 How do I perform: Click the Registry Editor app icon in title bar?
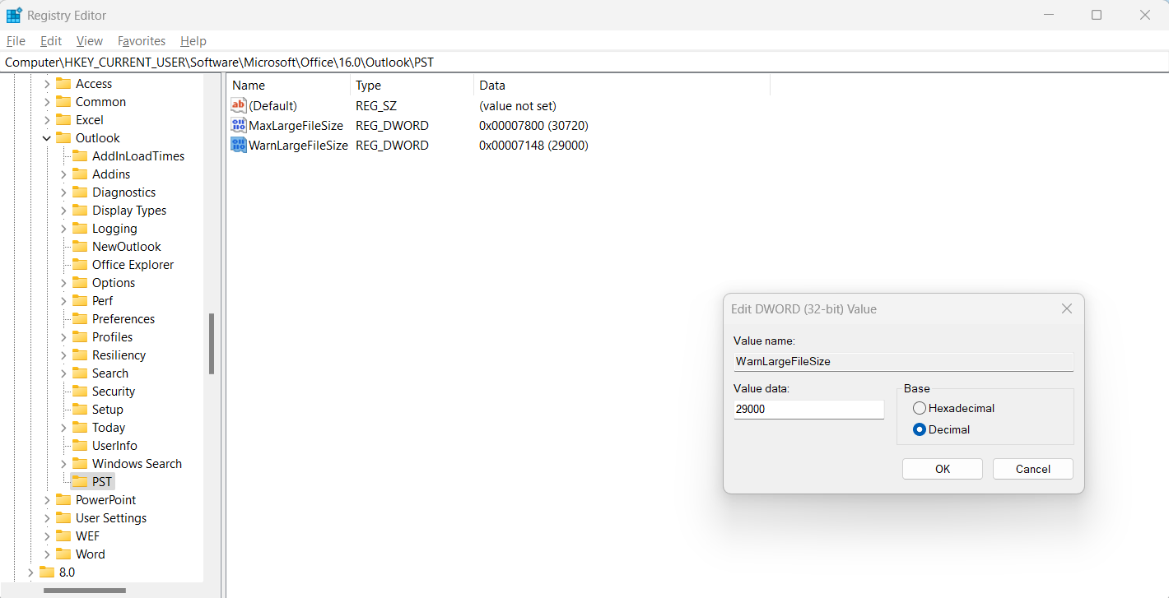(14, 15)
